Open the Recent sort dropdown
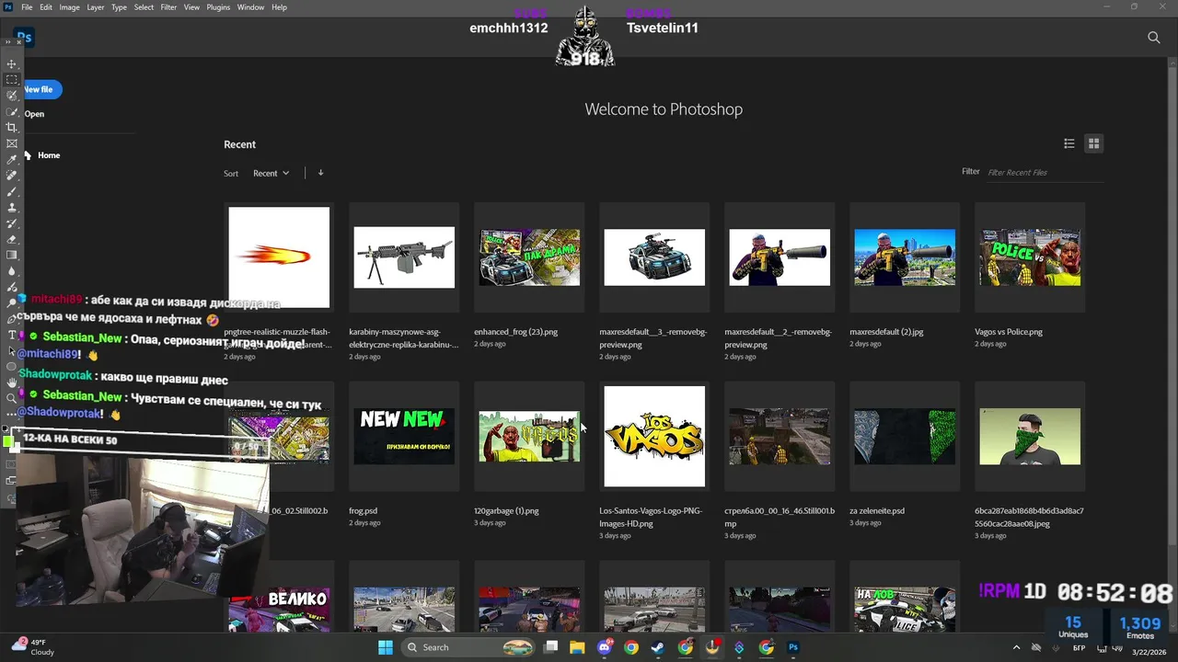Screen dimensions: 1178x662 [271, 173]
